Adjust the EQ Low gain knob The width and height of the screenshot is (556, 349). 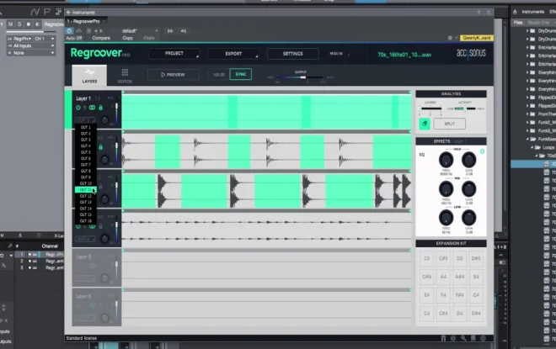pyautogui.click(x=468, y=218)
